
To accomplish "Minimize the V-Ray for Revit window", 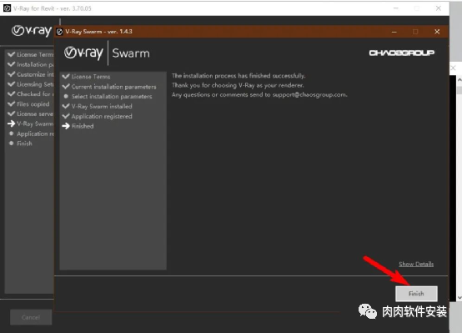I will (x=396, y=8).
